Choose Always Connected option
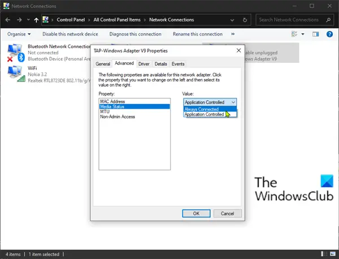Viewport: 339px width, 259px height. click(210, 109)
